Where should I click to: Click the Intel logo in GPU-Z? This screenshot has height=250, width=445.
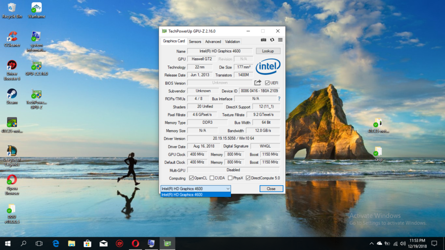268,67
